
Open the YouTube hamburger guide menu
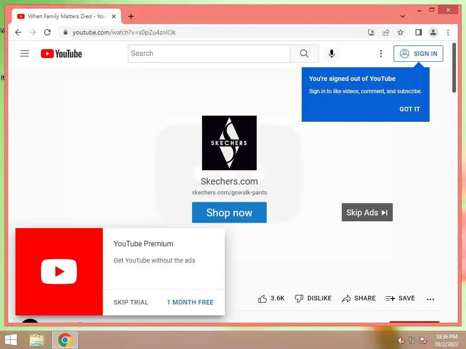click(x=25, y=54)
